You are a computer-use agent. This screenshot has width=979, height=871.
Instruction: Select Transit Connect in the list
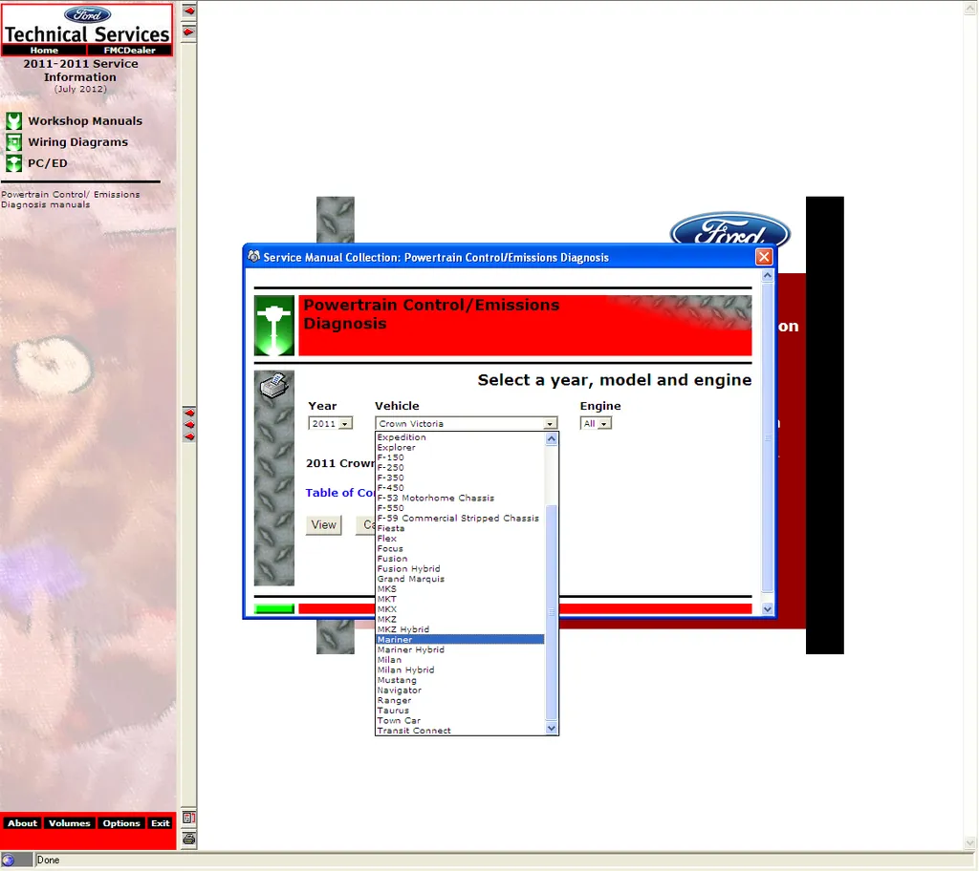[x=460, y=731]
